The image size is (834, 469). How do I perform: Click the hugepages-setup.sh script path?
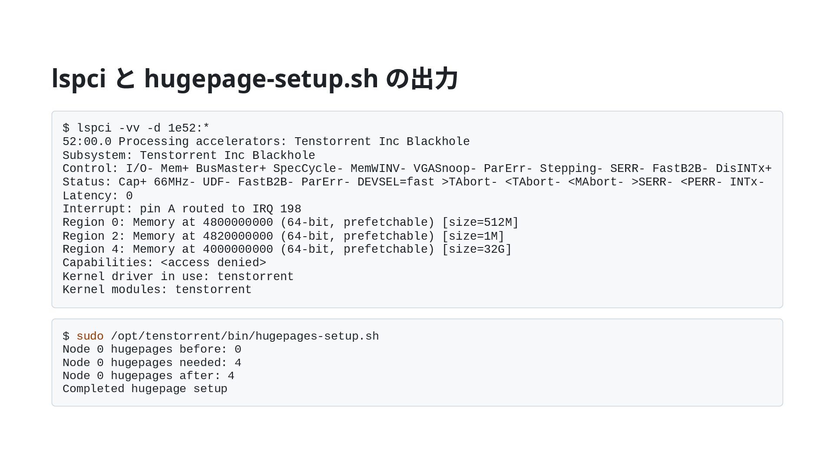point(245,336)
